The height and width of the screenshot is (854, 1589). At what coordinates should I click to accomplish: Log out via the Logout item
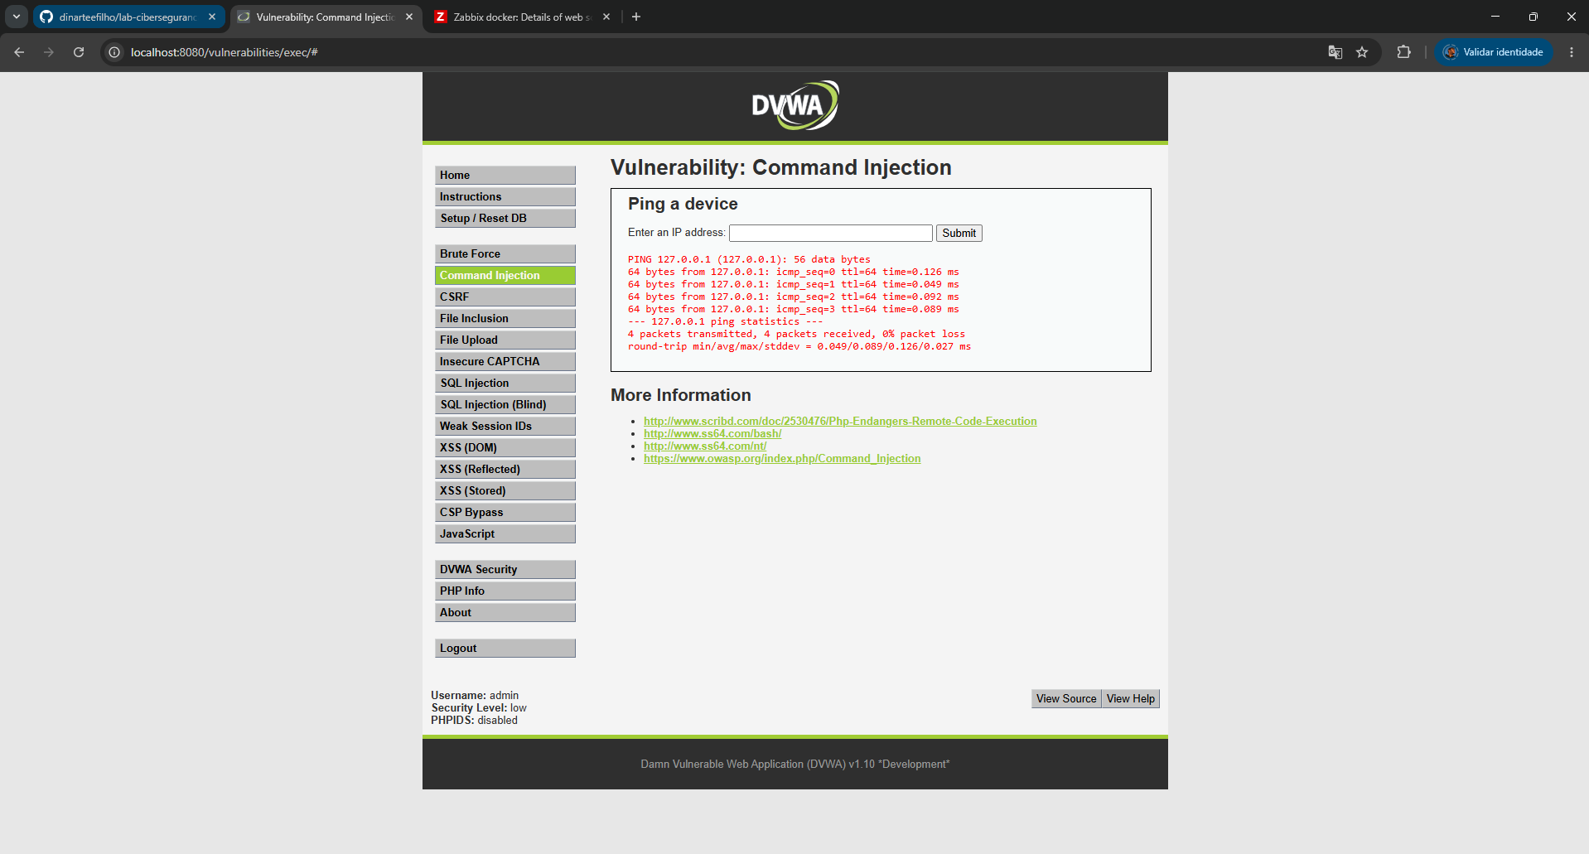[x=505, y=648]
